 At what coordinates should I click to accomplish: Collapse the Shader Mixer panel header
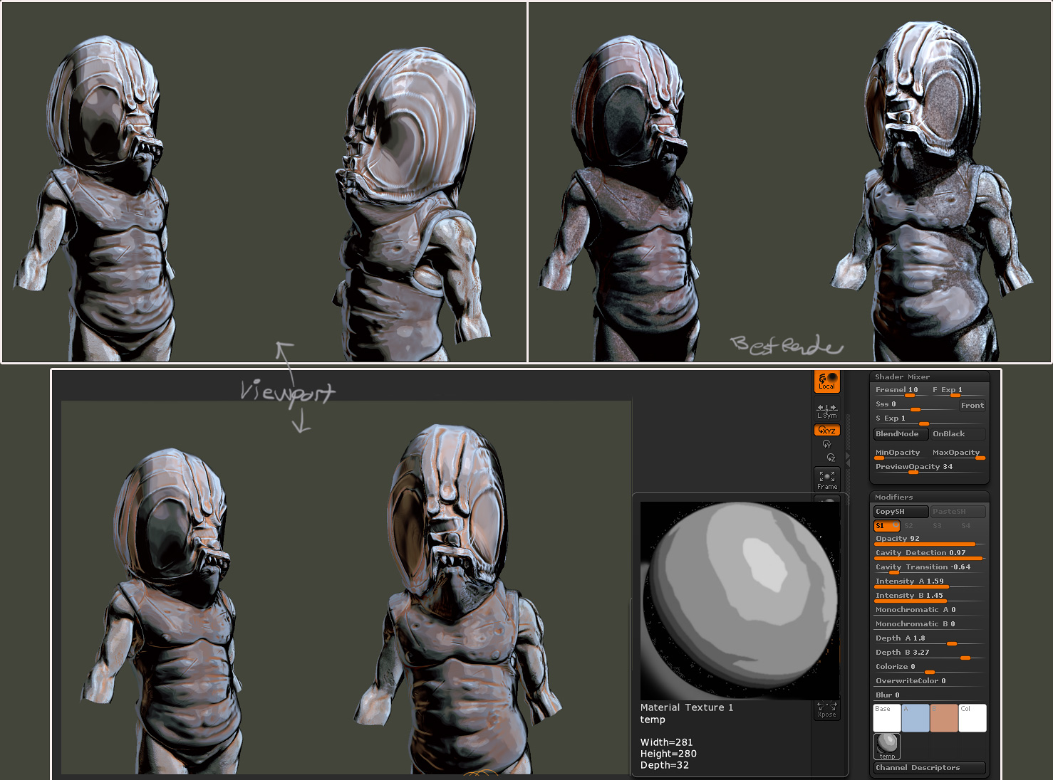tap(929, 376)
